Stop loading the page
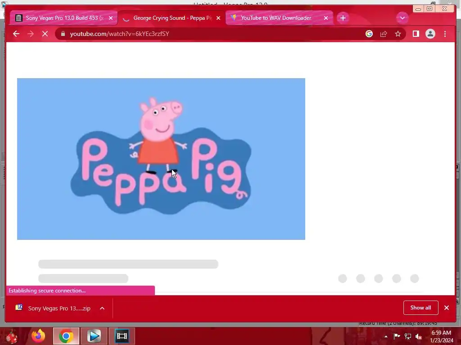 [45, 34]
